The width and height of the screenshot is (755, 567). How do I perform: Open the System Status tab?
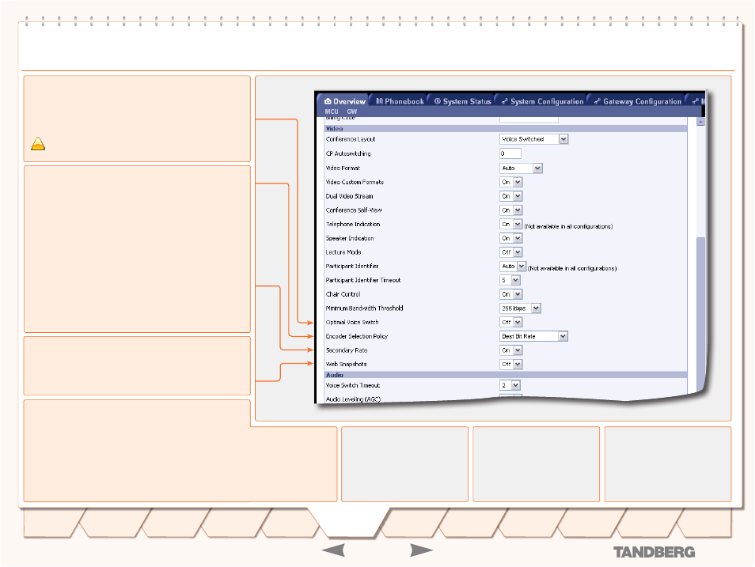click(462, 101)
